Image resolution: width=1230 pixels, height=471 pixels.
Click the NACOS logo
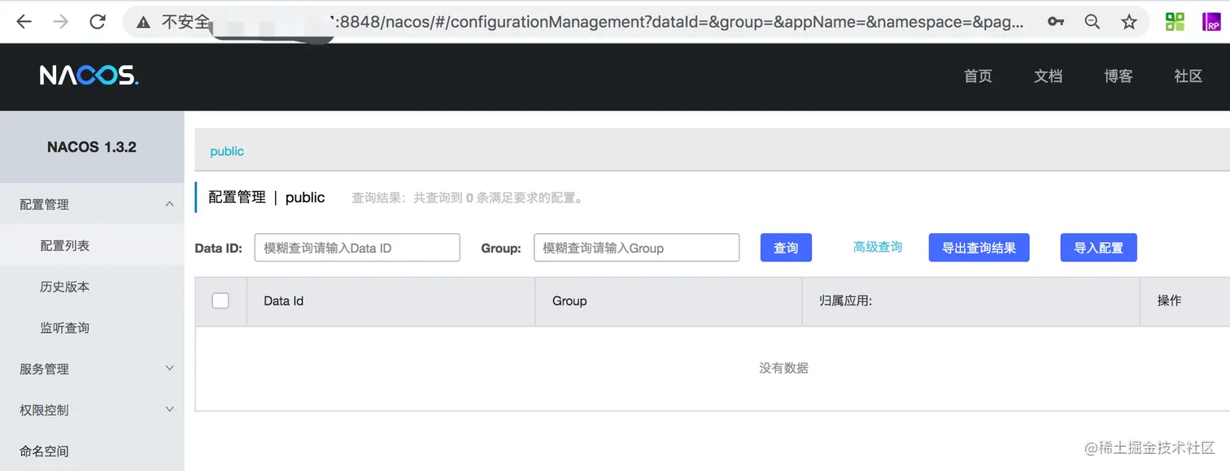click(x=89, y=76)
